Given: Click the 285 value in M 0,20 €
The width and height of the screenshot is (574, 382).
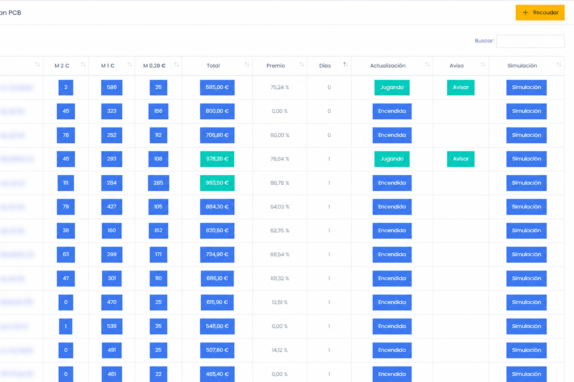Looking at the screenshot, I should coord(158,183).
